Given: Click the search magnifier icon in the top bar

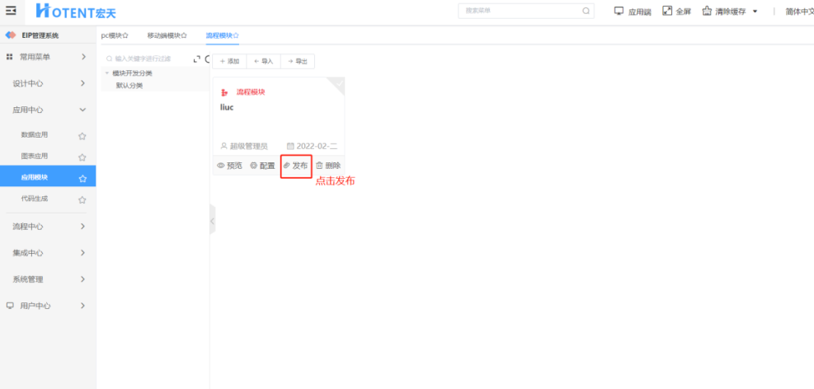Looking at the screenshot, I should pos(586,11).
